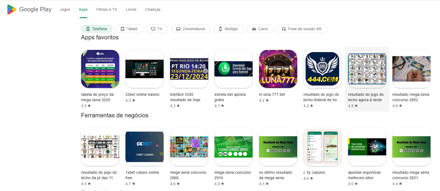Open the mega sena concurso 2866 icon
The image size is (440, 191).
[x=189, y=147]
